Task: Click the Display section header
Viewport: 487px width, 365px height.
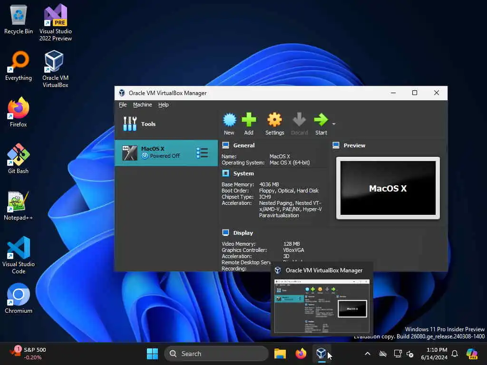Action: [x=243, y=233]
